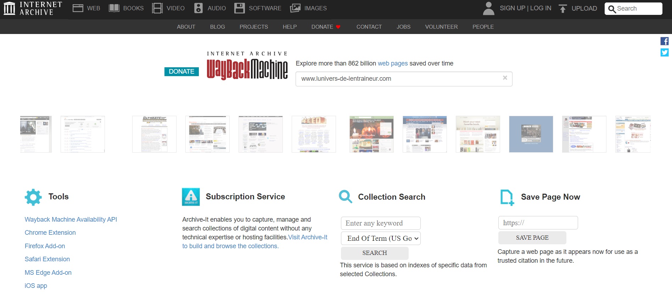Click the SIGN UP link
Image resolution: width=672 pixels, height=296 pixels.
click(x=512, y=8)
